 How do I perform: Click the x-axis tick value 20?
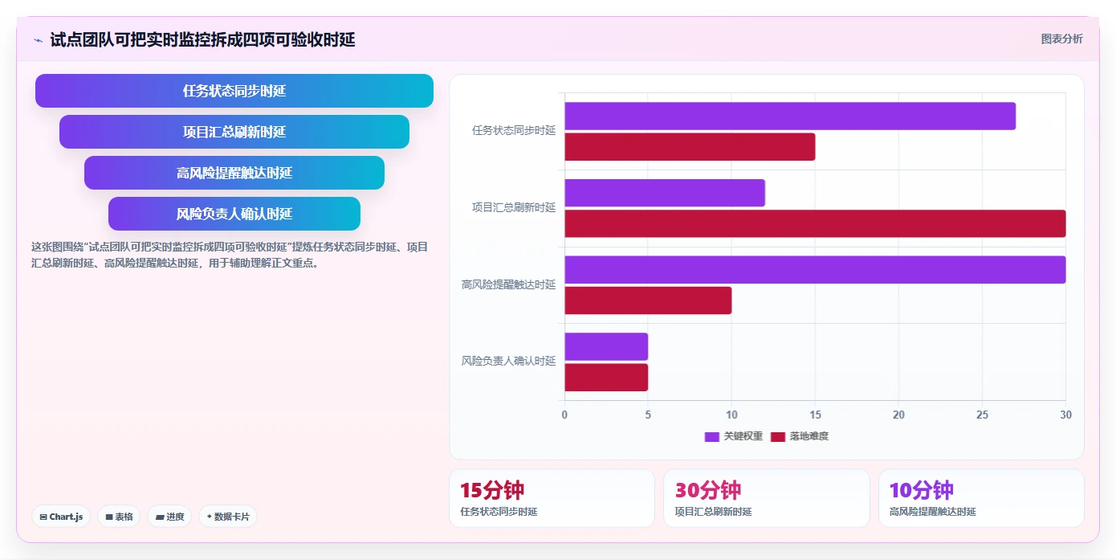tap(898, 415)
